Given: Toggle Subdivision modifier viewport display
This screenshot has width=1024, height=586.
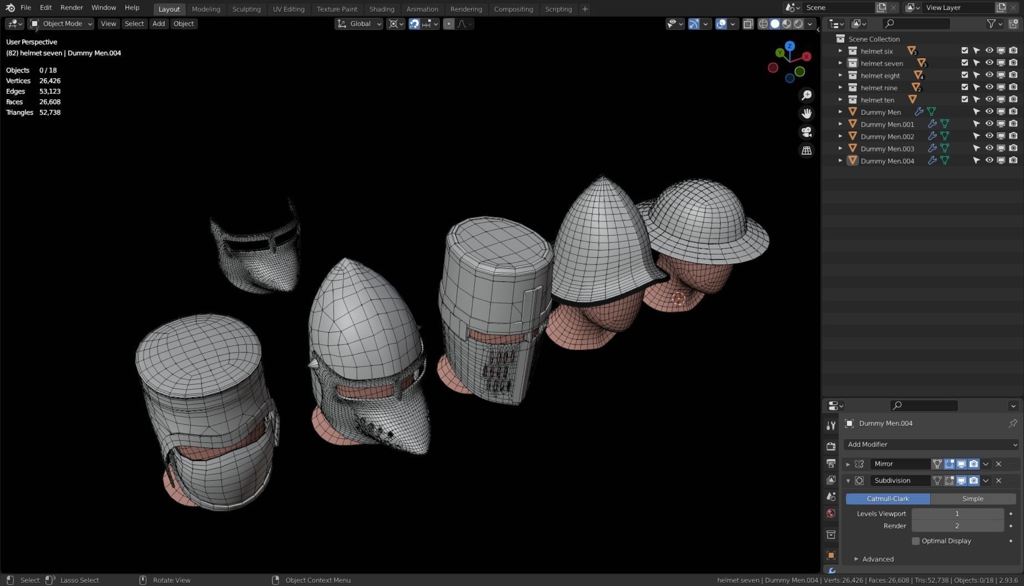Looking at the screenshot, I should 961,481.
